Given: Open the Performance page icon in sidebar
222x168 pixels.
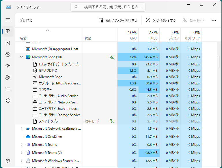Looking at the screenshot, I should click(x=8, y=43).
